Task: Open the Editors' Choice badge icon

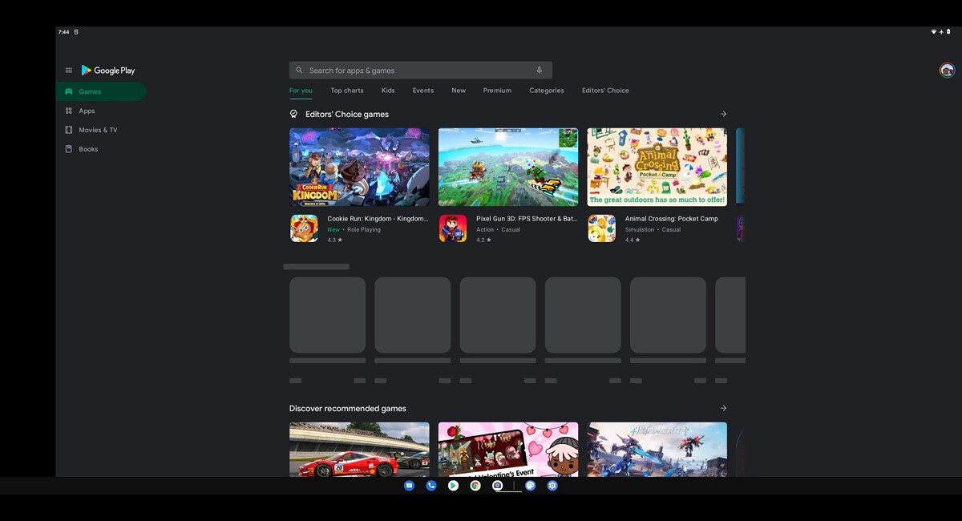Action: pos(293,113)
